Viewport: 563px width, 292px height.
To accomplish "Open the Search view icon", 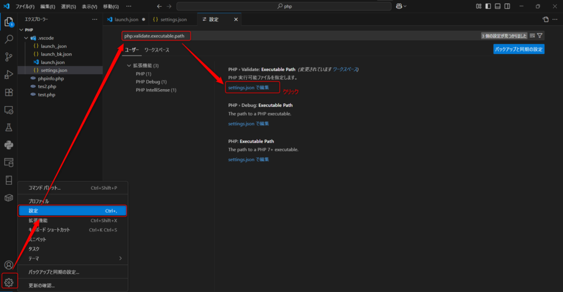I will [x=9, y=39].
